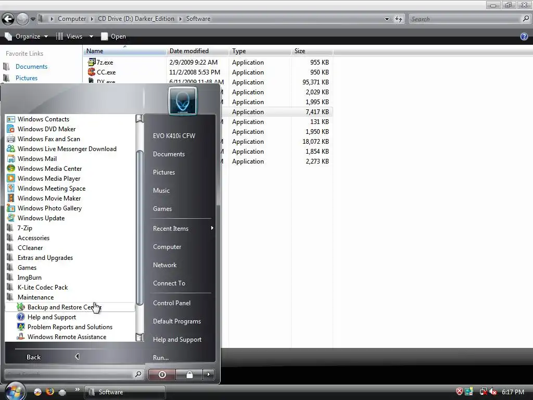Select the CC.exe file icon

(x=92, y=72)
